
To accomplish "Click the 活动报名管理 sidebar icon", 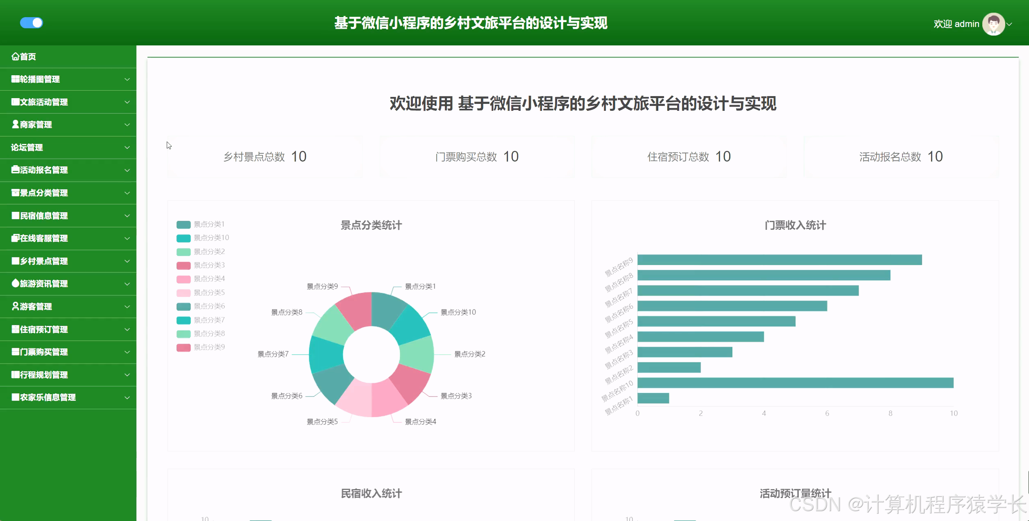I will click(15, 170).
